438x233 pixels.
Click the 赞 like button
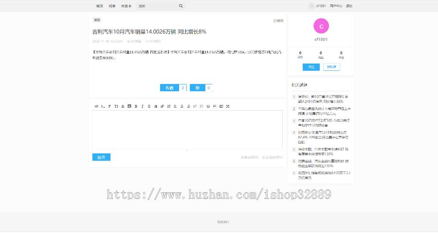198,88
